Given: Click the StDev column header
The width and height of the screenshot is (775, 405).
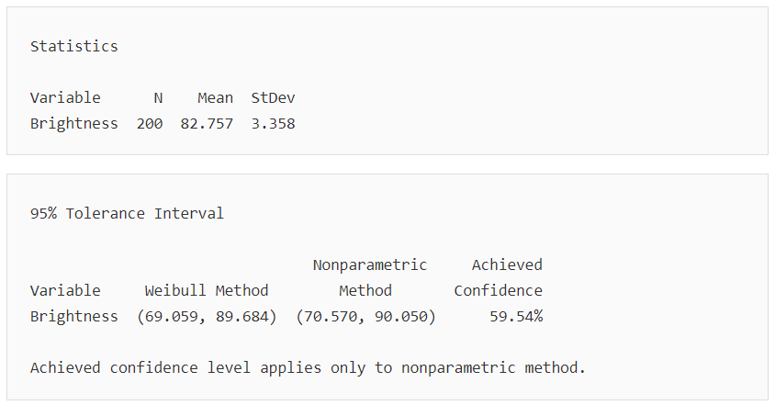Looking at the screenshot, I should pos(273,98).
